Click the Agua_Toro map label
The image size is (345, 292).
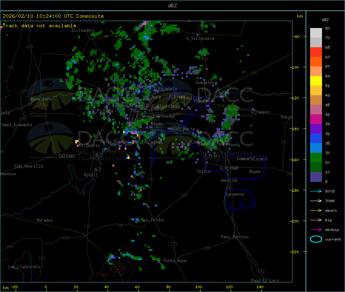point(41,99)
